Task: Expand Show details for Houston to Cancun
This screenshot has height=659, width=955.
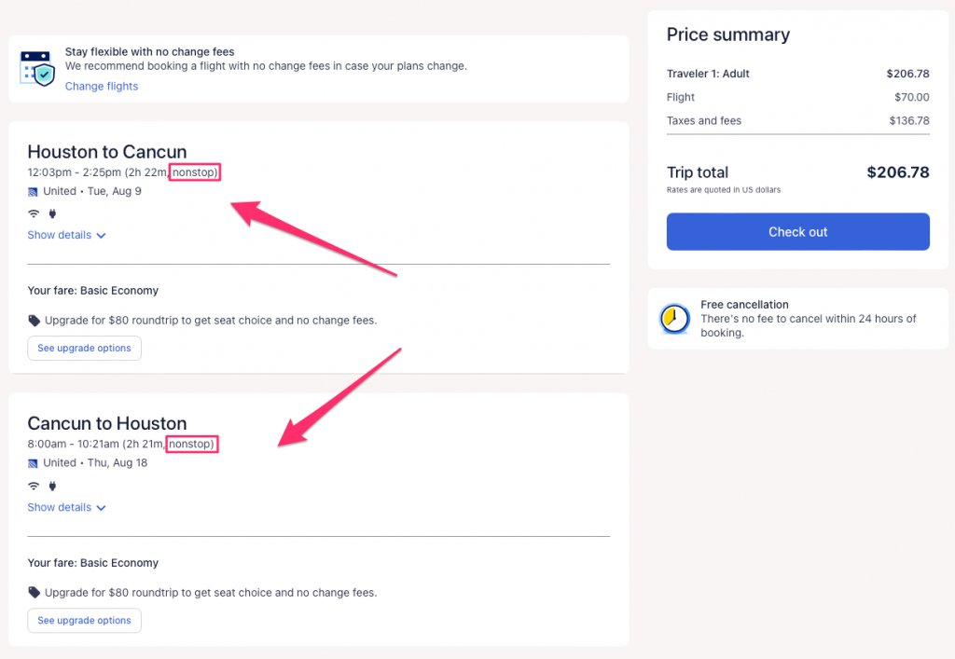Action: pos(66,236)
